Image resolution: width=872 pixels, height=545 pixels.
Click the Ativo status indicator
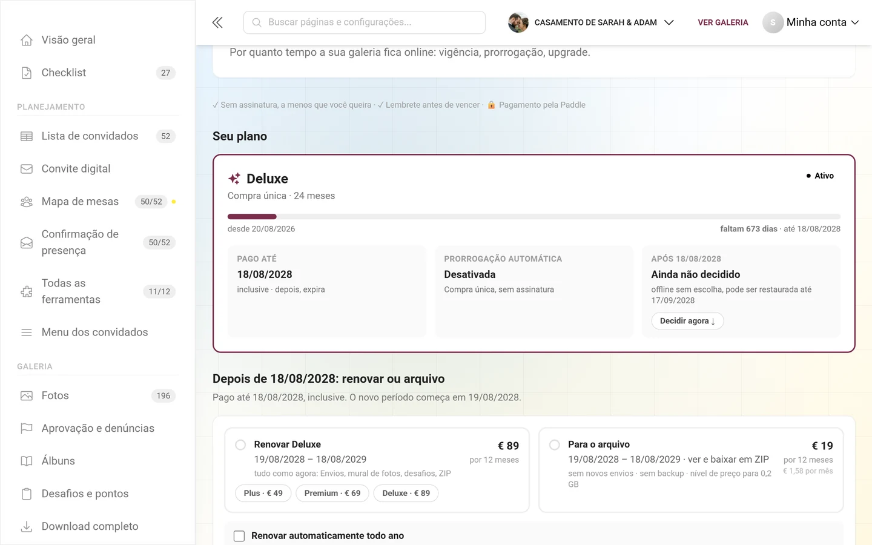click(820, 176)
